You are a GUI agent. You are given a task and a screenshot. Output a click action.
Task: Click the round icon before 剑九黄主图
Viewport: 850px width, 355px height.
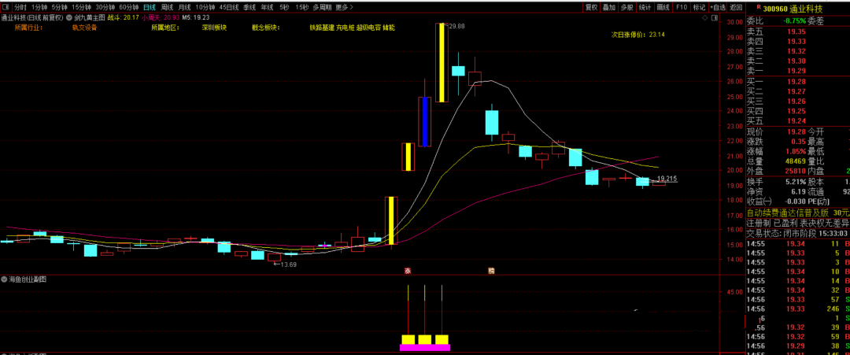click(x=69, y=16)
